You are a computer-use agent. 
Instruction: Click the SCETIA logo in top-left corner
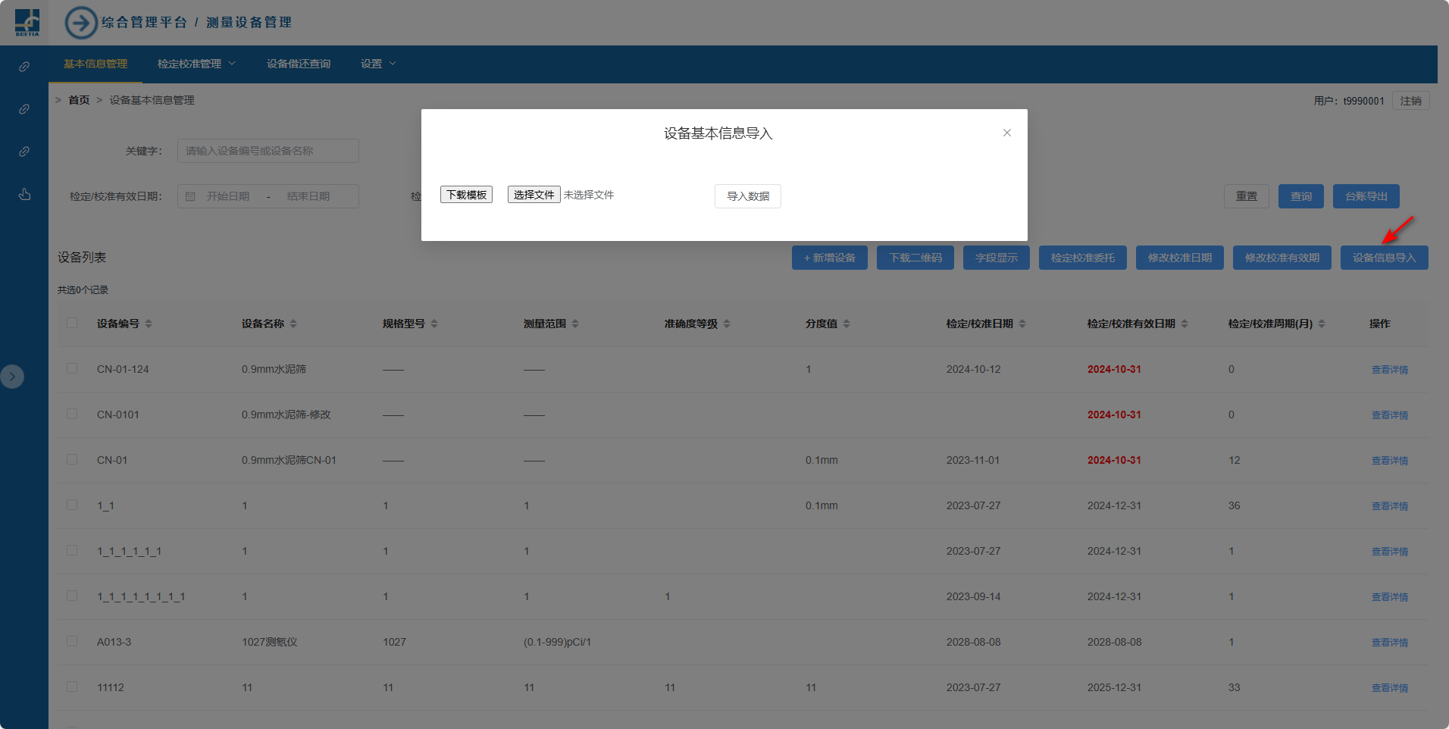(x=27, y=23)
